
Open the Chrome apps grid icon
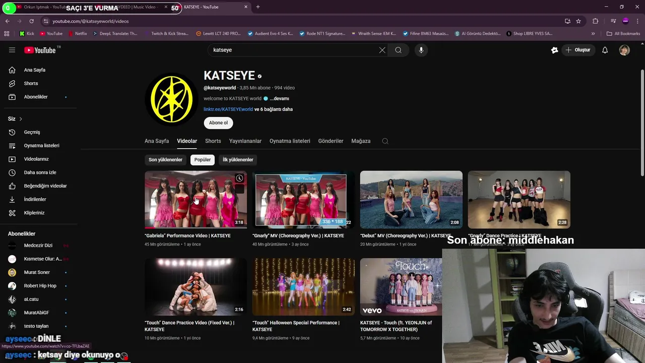click(7, 34)
